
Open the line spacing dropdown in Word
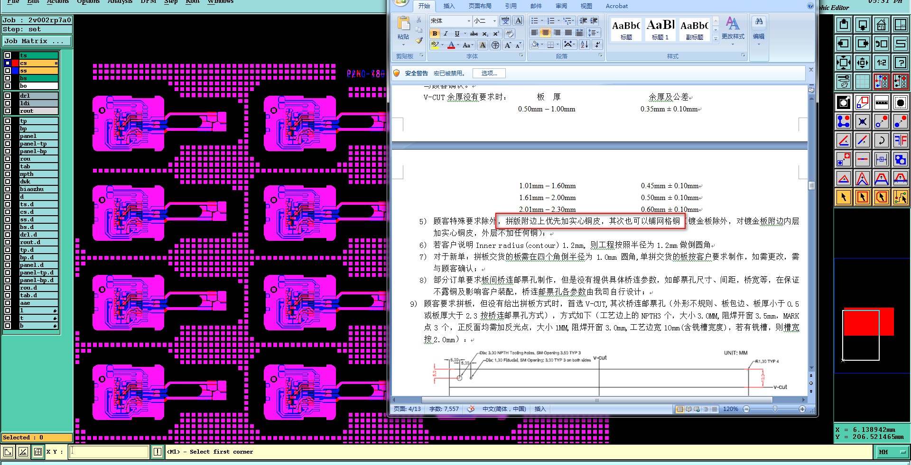pos(594,33)
